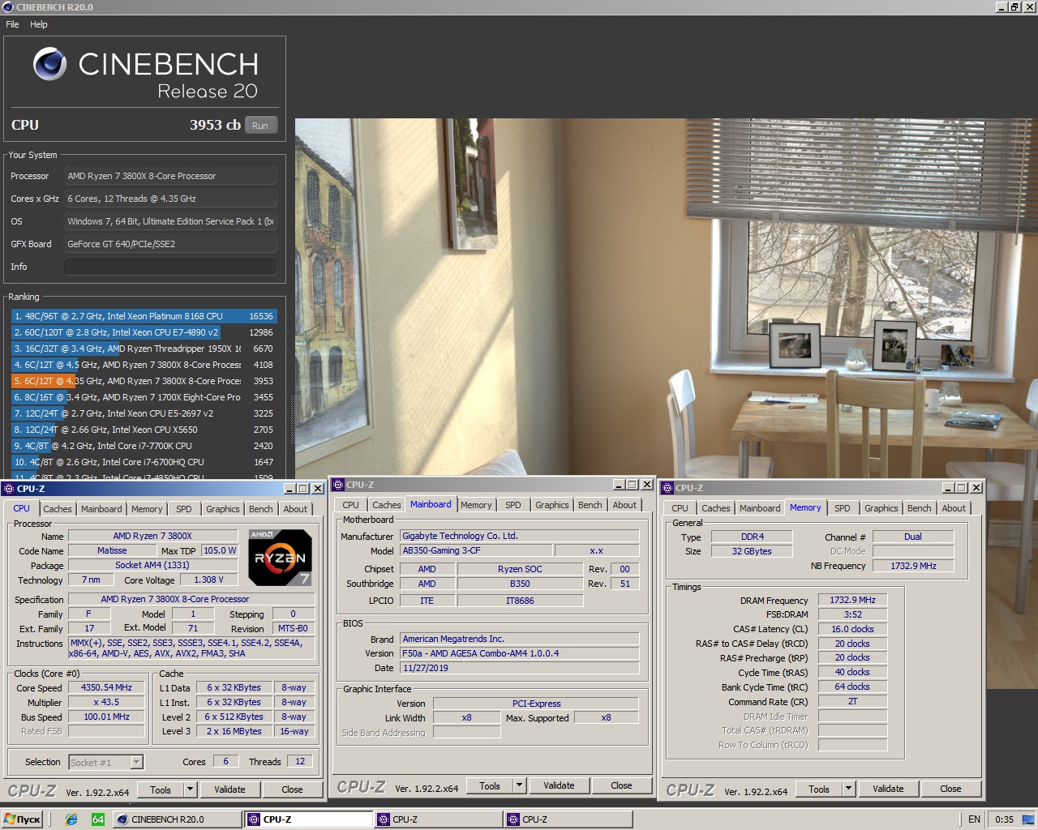1038x830 pixels.
Task: Select the highlighted orange 3953 ranking row
Action: coord(144,381)
